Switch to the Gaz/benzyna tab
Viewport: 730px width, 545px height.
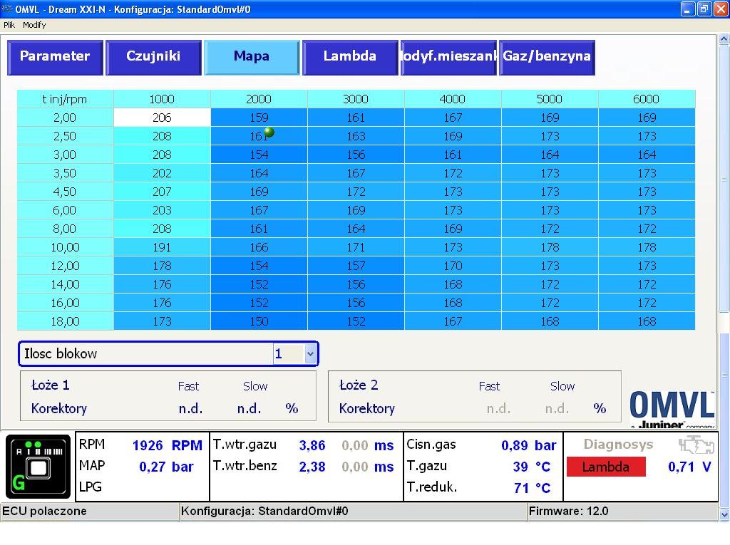pyautogui.click(x=547, y=57)
